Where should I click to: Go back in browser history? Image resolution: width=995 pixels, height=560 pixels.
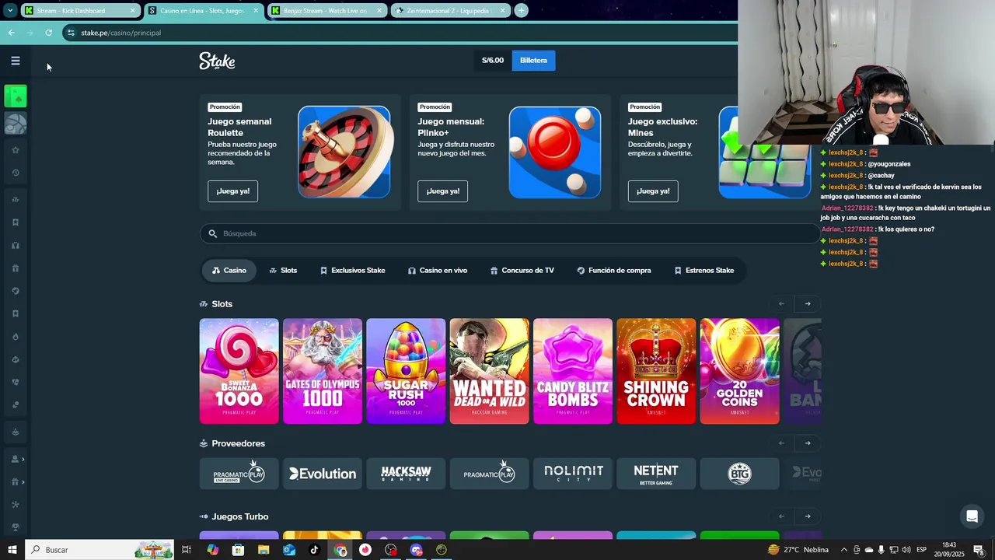point(11,33)
